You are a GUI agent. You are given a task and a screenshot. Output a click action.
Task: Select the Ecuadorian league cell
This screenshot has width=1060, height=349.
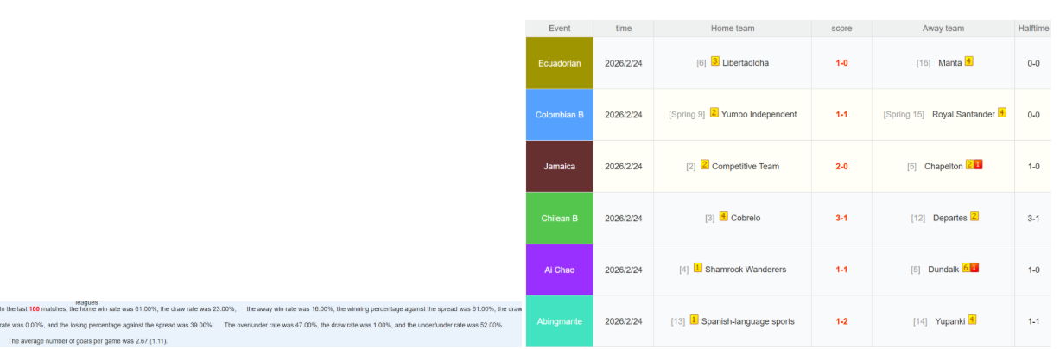click(x=559, y=63)
